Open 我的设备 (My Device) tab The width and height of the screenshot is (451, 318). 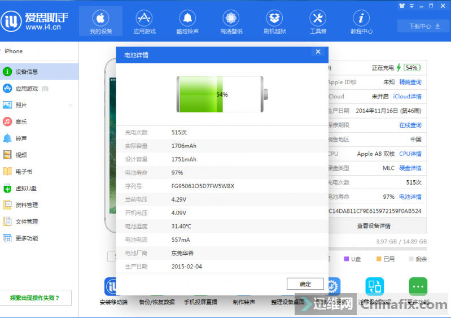100,21
